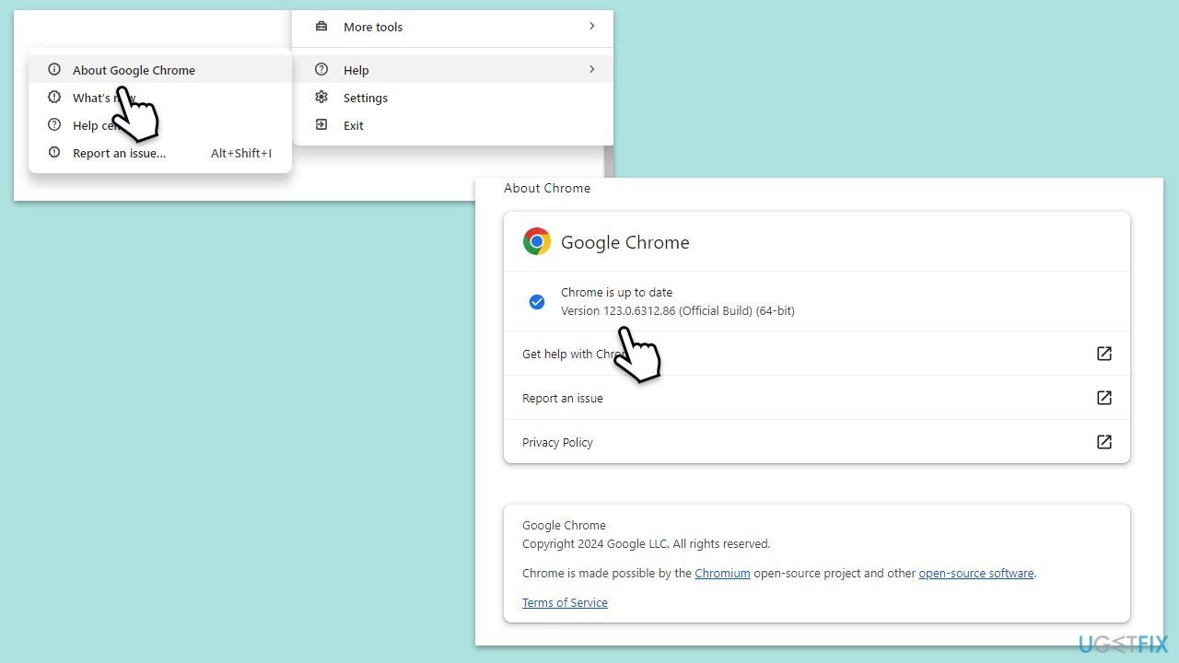Select About Google Chrome
The image size is (1179, 663).
click(160, 70)
